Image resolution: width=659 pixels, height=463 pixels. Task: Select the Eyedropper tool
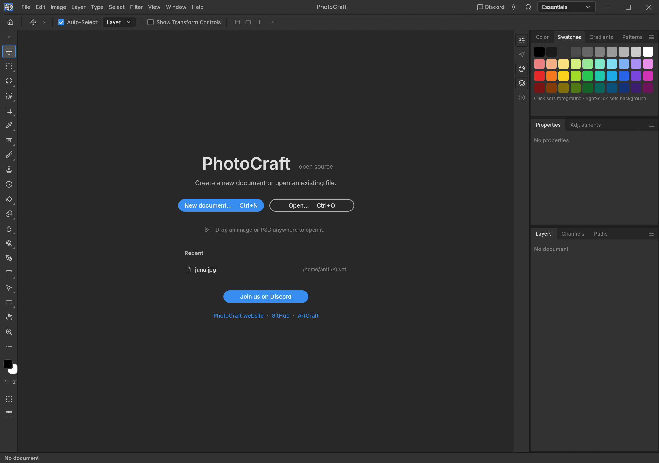[9, 125]
